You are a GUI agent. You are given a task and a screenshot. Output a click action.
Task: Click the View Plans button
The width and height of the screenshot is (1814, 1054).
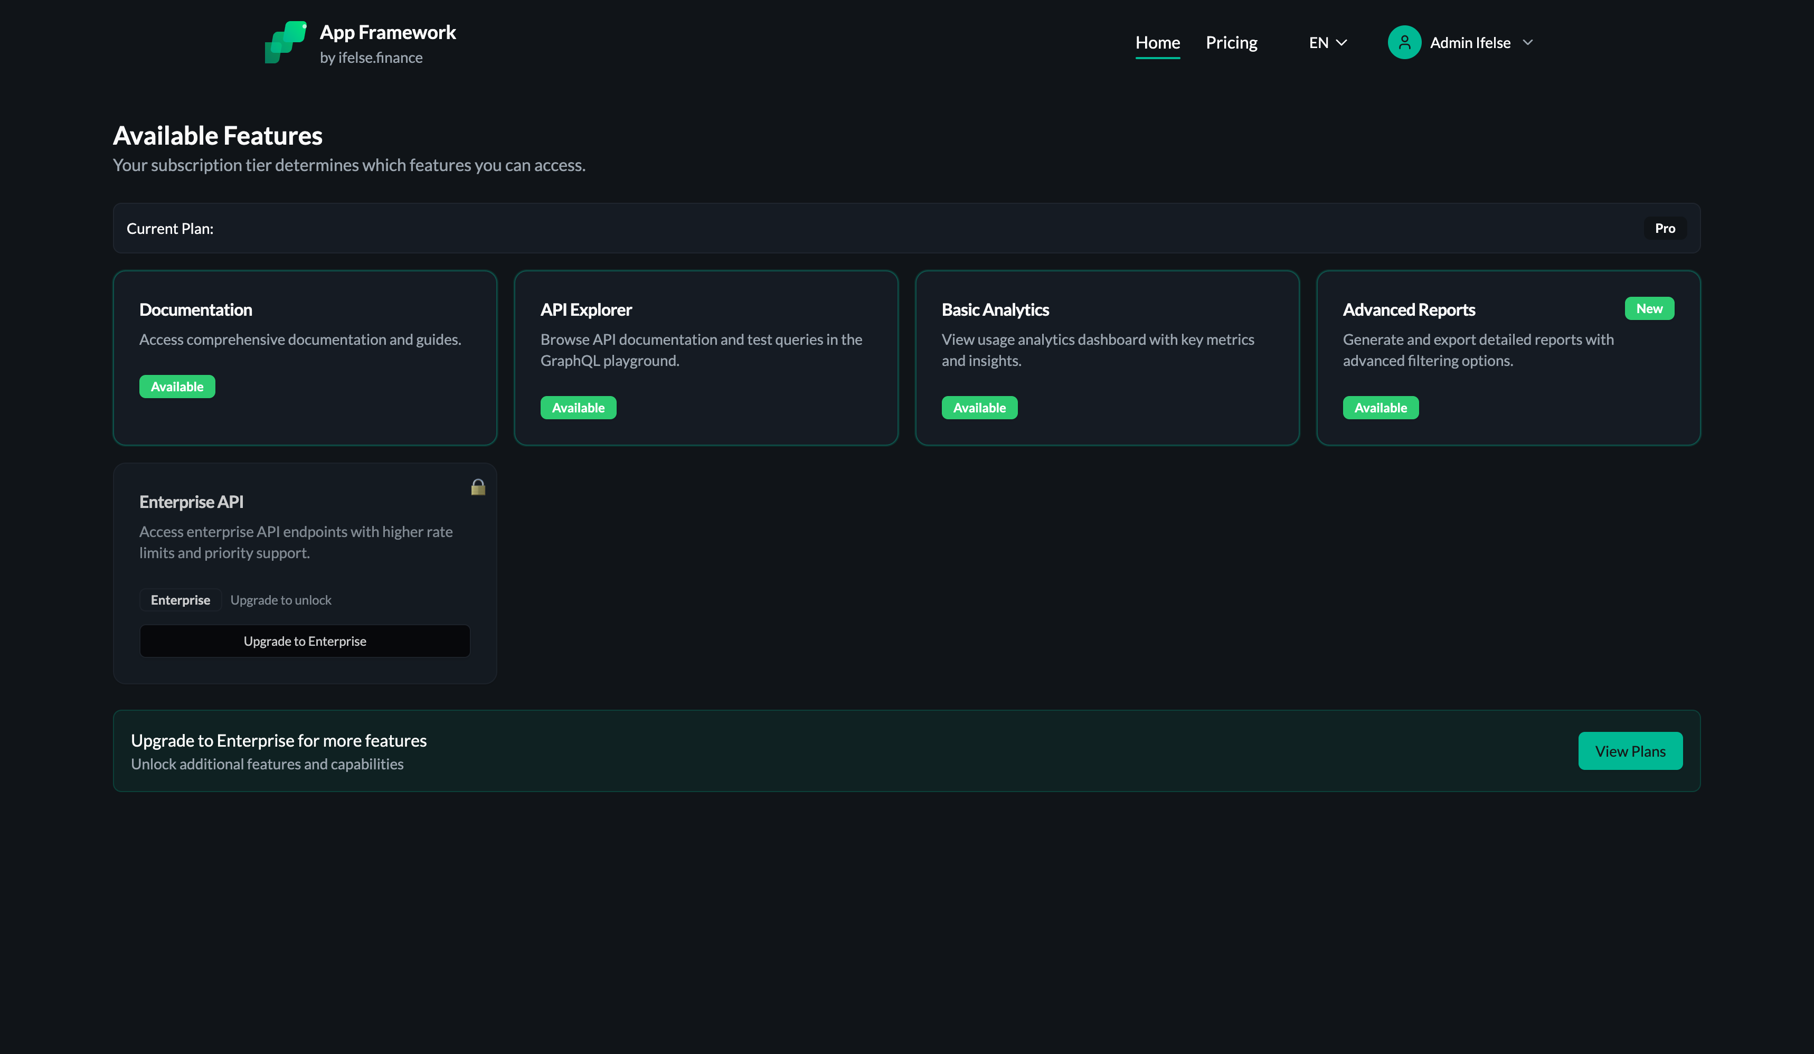pos(1630,751)
